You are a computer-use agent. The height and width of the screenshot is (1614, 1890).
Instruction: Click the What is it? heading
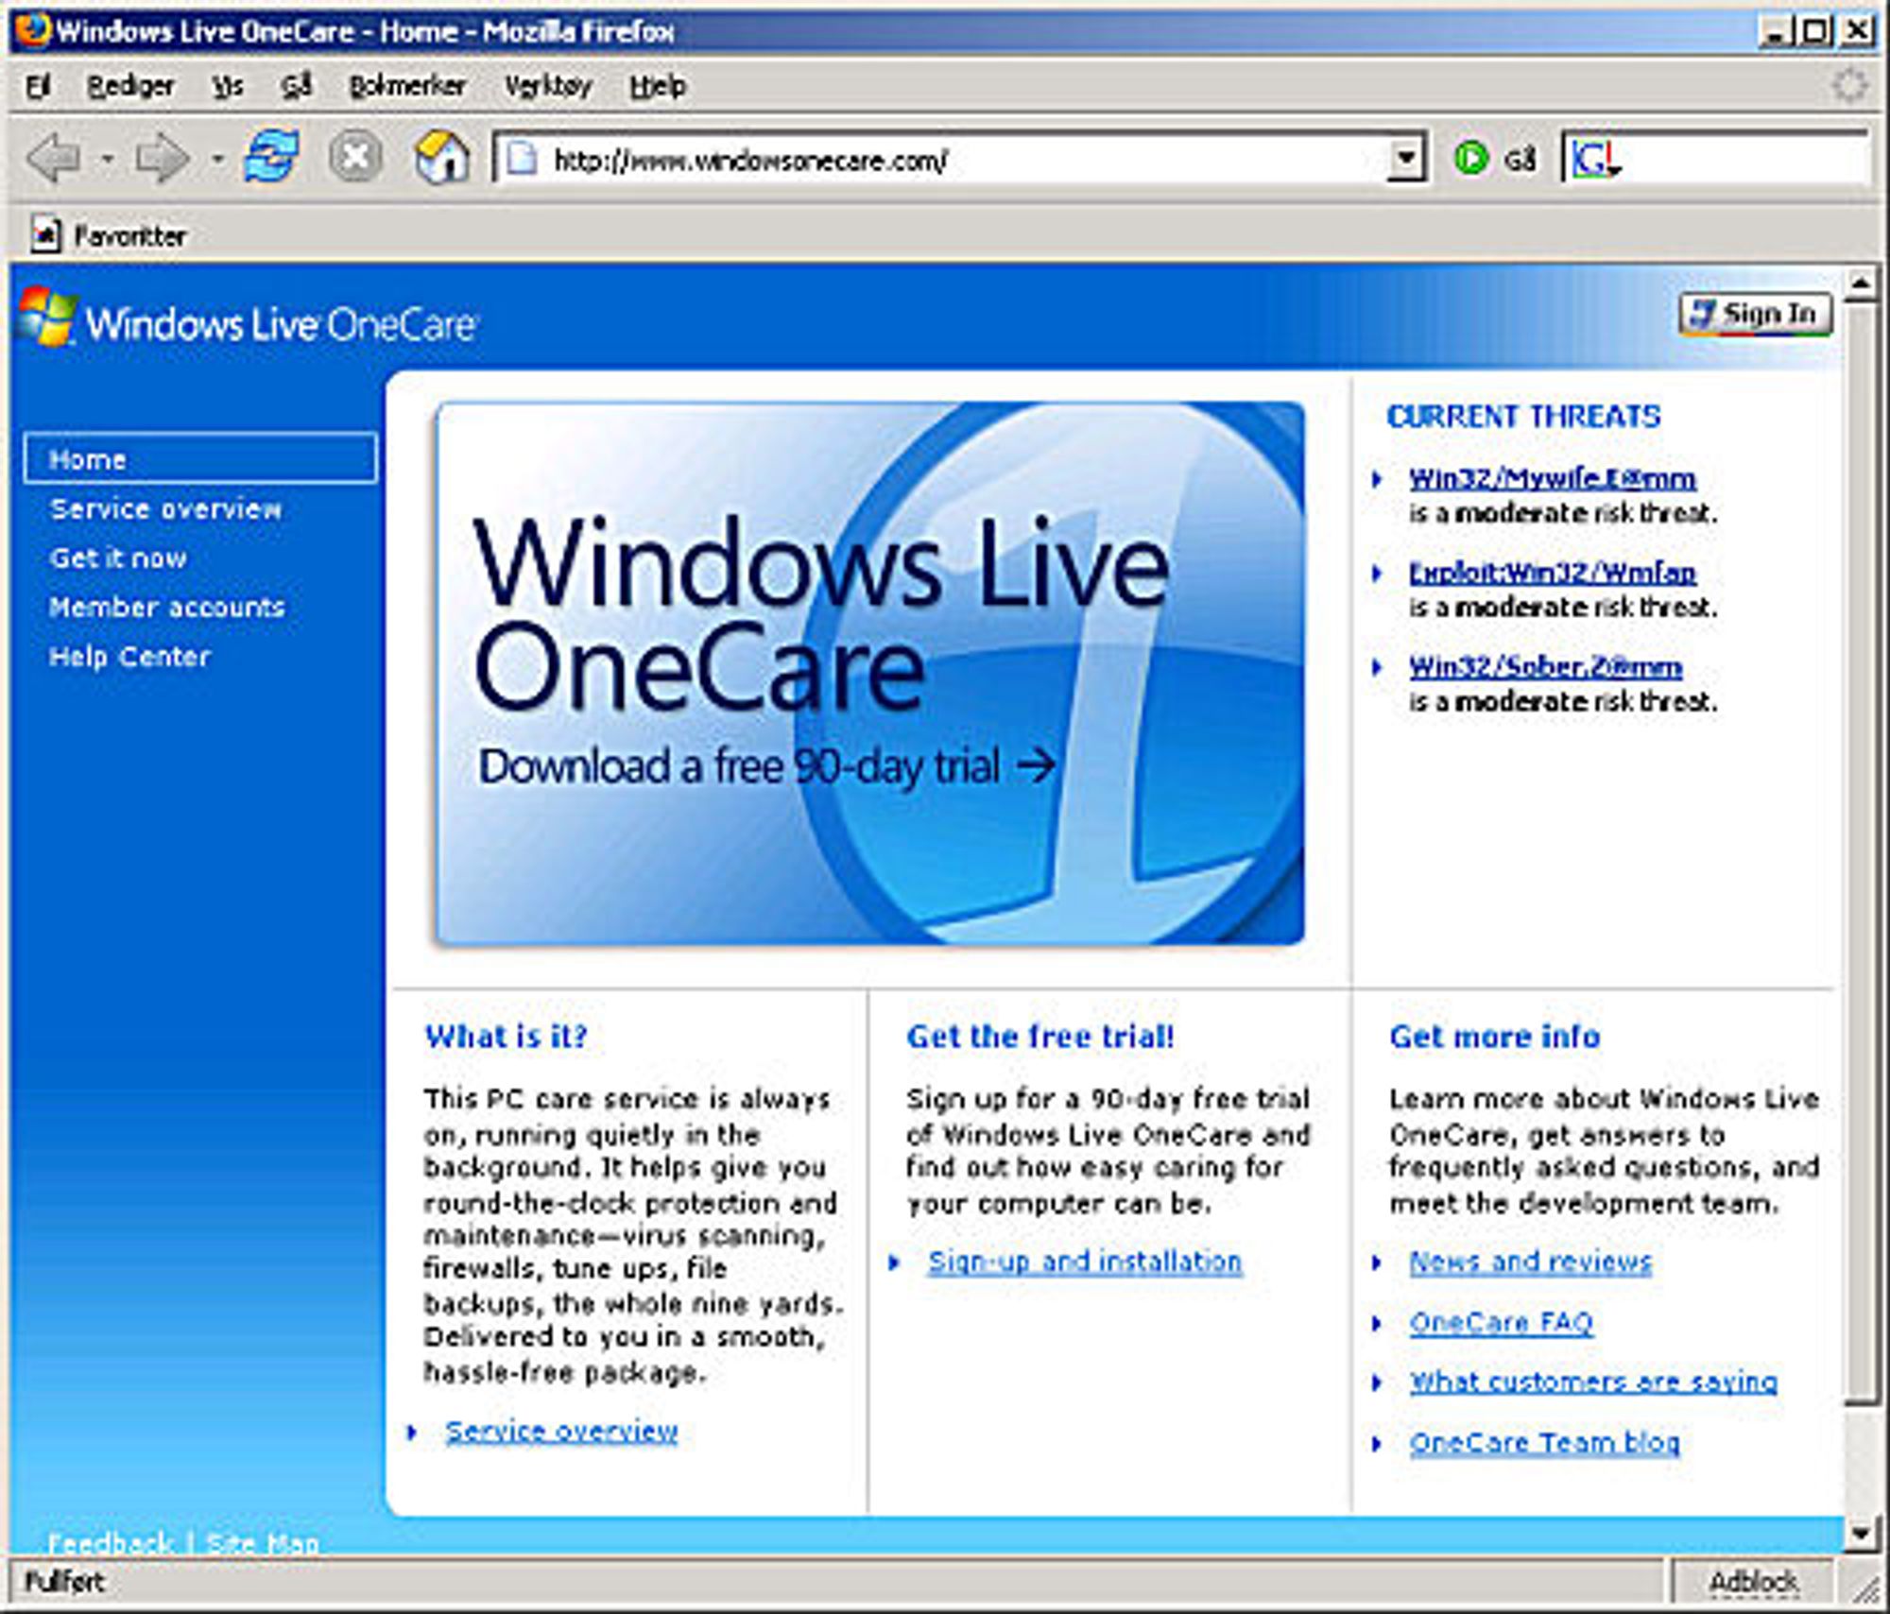(507, 1036)
